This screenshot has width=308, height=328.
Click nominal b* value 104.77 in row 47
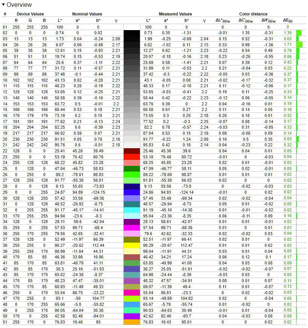[x=98, y=299]
